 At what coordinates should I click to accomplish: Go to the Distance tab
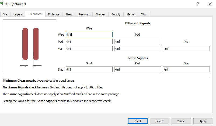[54, 14]
